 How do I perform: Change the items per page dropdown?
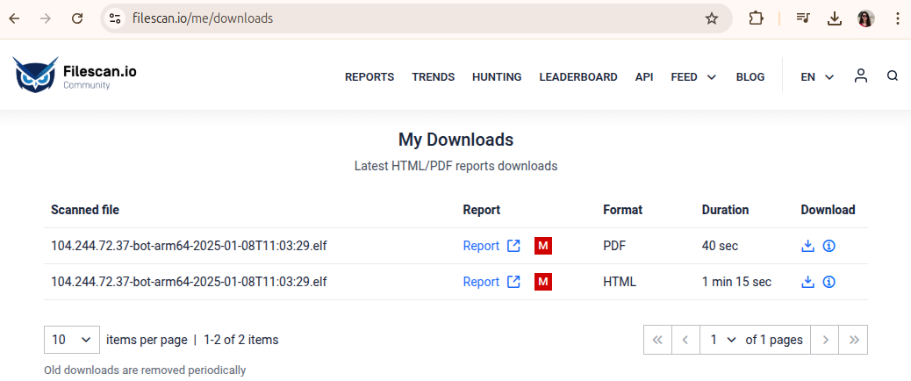pos(71,340)
